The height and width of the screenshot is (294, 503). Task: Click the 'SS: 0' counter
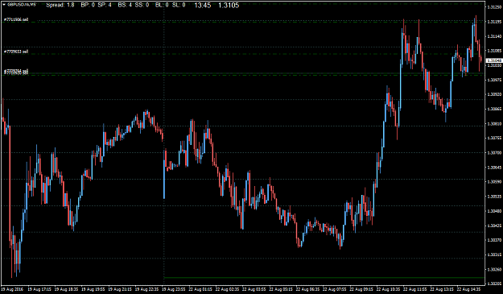(142, 5)
